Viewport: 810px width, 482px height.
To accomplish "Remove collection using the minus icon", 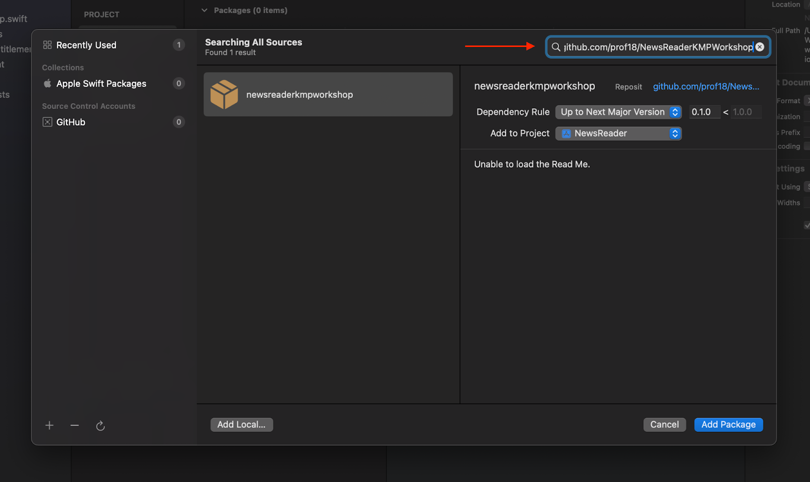I will 74,425.
